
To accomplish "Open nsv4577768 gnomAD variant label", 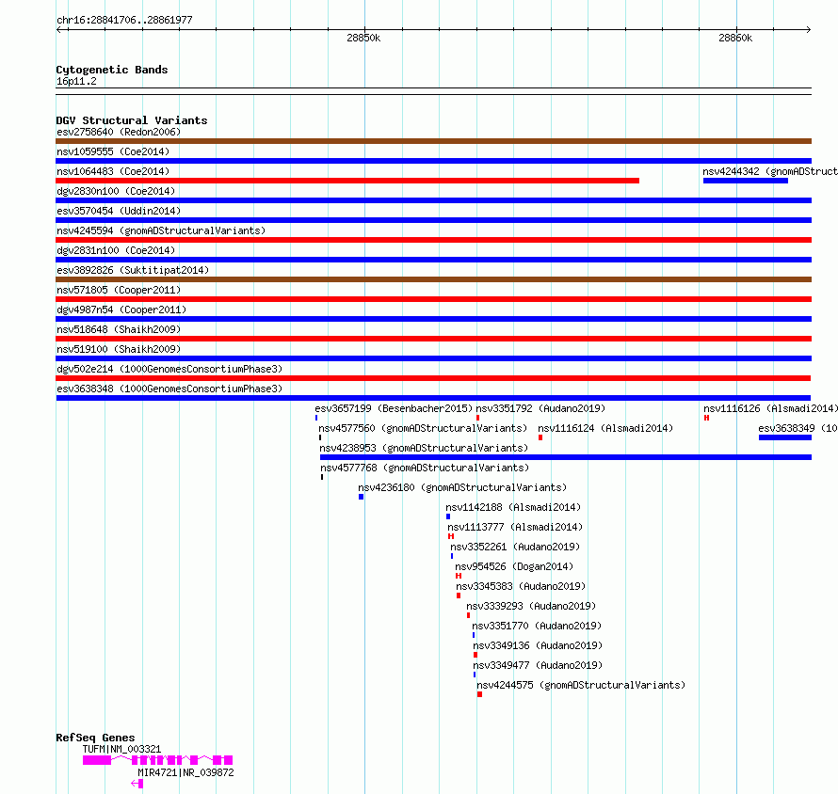I will pyautogui.click(x=425, y=468).
